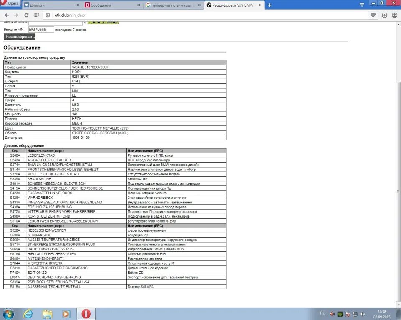Click NEBELSCHEINWERFER option cell
This screenshot has width=401, height=320.
(x=76, y=230)
